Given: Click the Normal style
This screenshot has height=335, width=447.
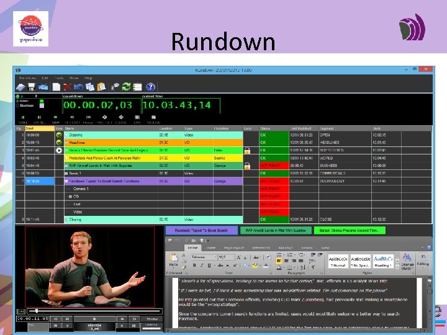Looking at the screenshot, I should tap(338, 262).
